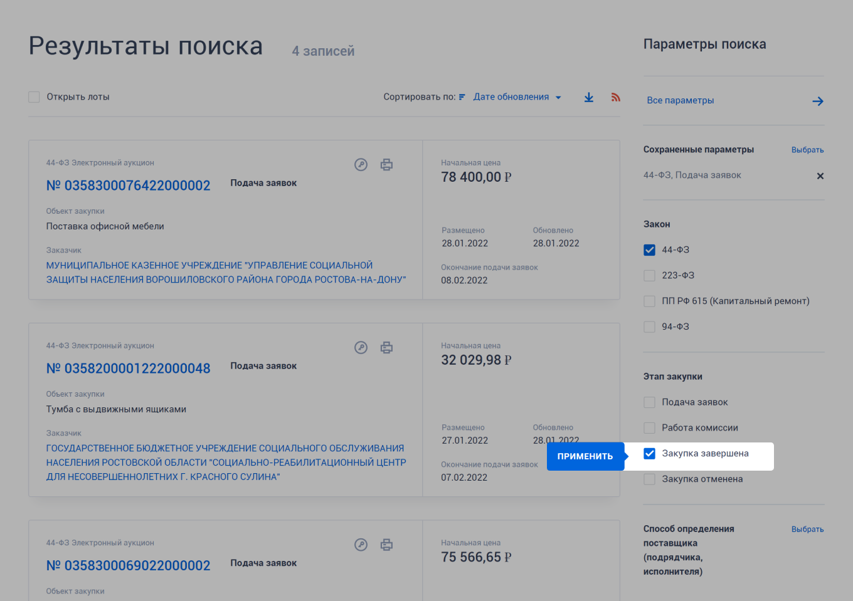Open the Дате обновления sort dropdown
The height and width of the screenshot is (601, 853).
(517, 97)
